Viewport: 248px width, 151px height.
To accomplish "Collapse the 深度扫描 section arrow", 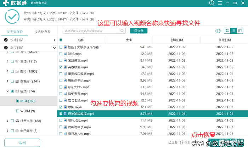I will point(54,48).
